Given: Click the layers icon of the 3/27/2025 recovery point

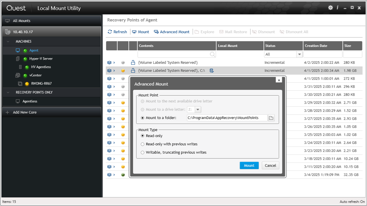Looking at the screenshot, I should [109, 119].
